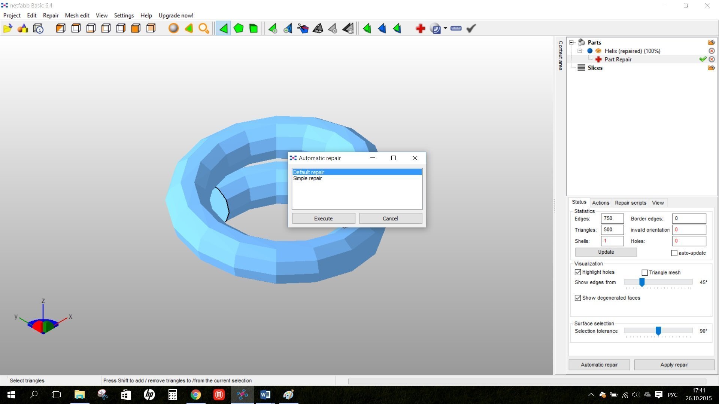
Task: Enable the Triangle mesh checkbox
Action: click(644, 273)
